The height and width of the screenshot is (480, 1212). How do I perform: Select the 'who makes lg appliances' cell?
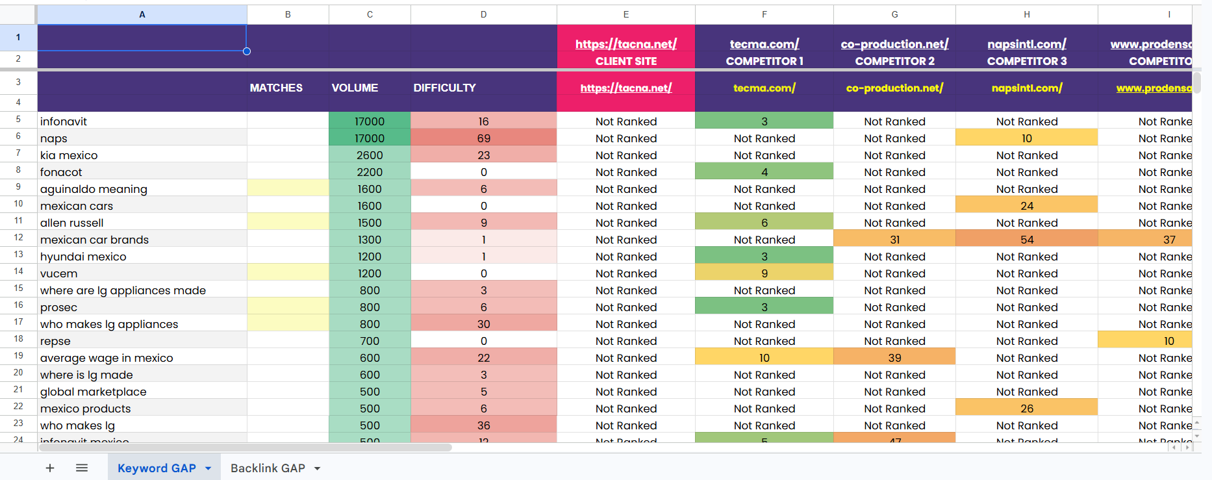coord(142,323)
